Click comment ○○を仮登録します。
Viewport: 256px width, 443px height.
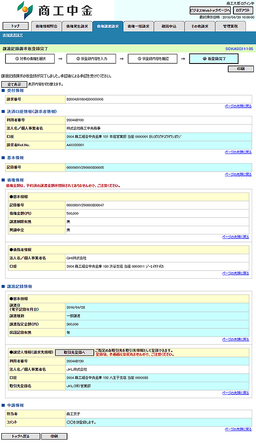point(81,423)
